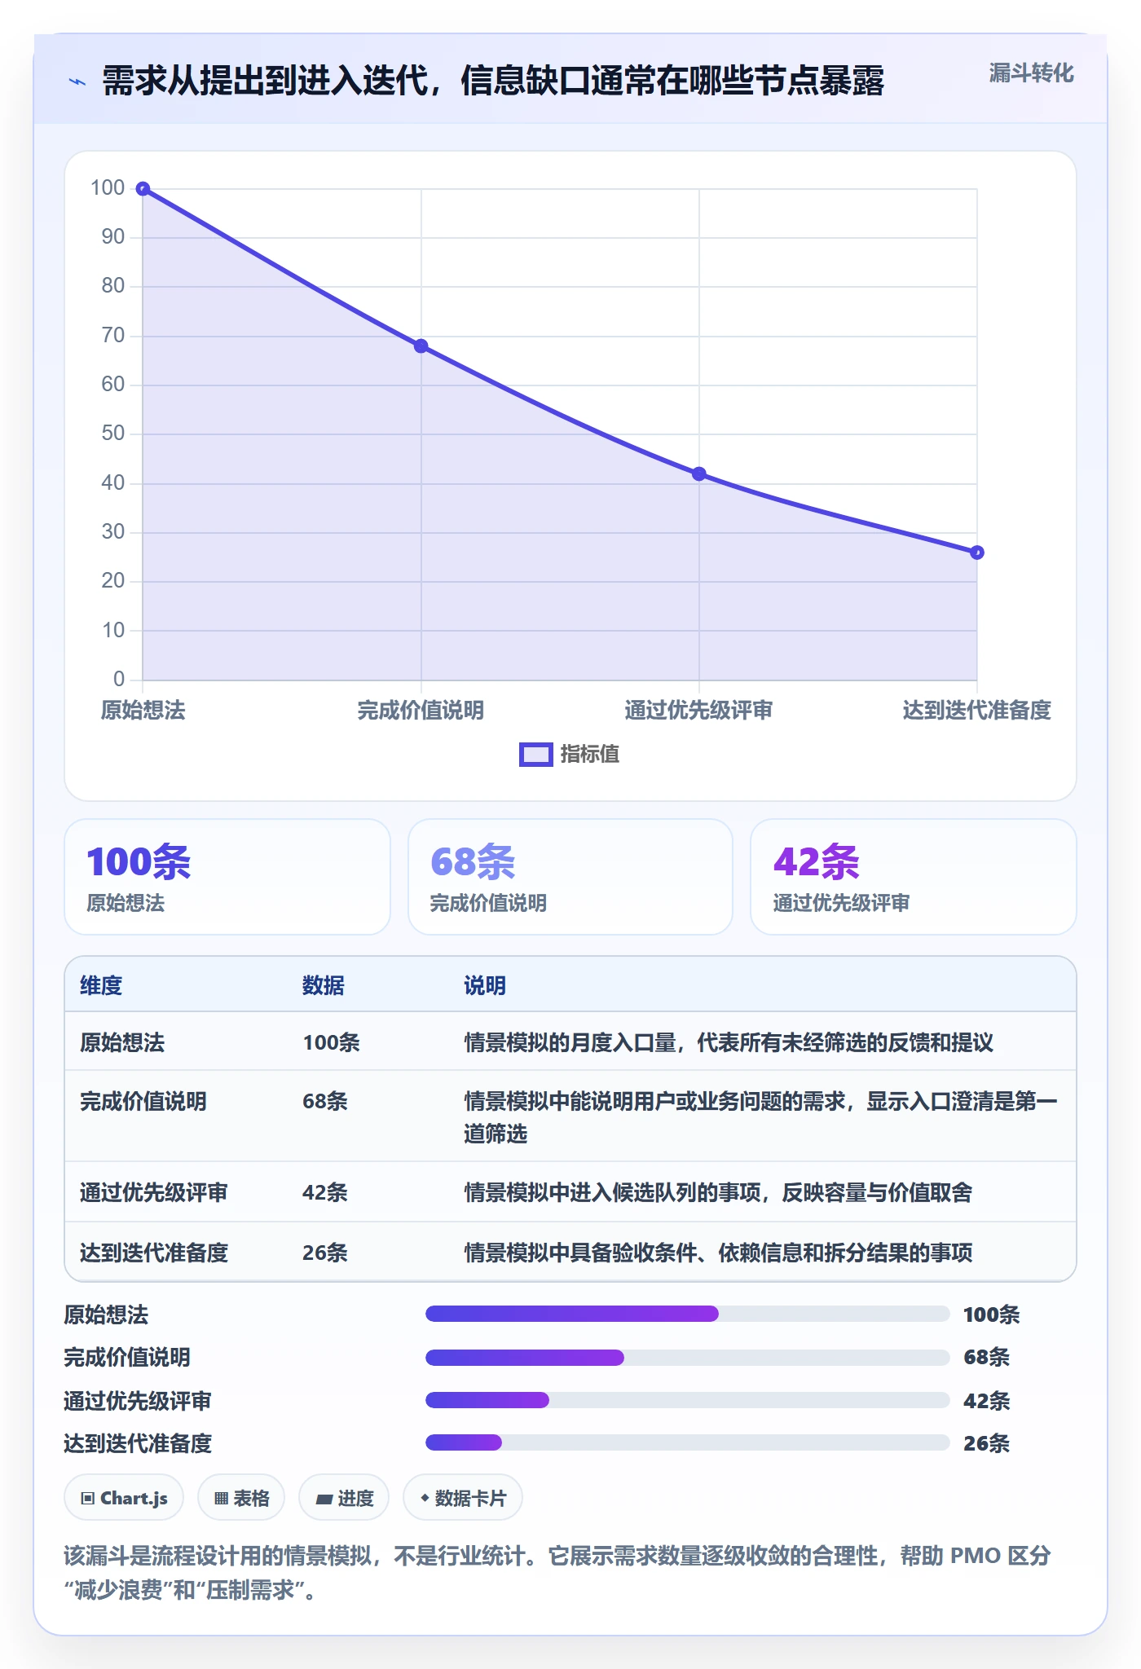
Task: Click the footer note about 情景模拟
Action: 557,1573
